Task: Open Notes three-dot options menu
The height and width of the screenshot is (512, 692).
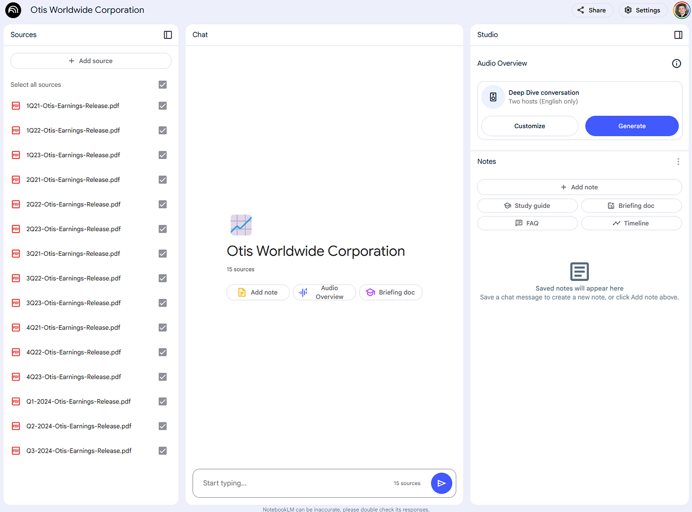Action: coord(678,162)
